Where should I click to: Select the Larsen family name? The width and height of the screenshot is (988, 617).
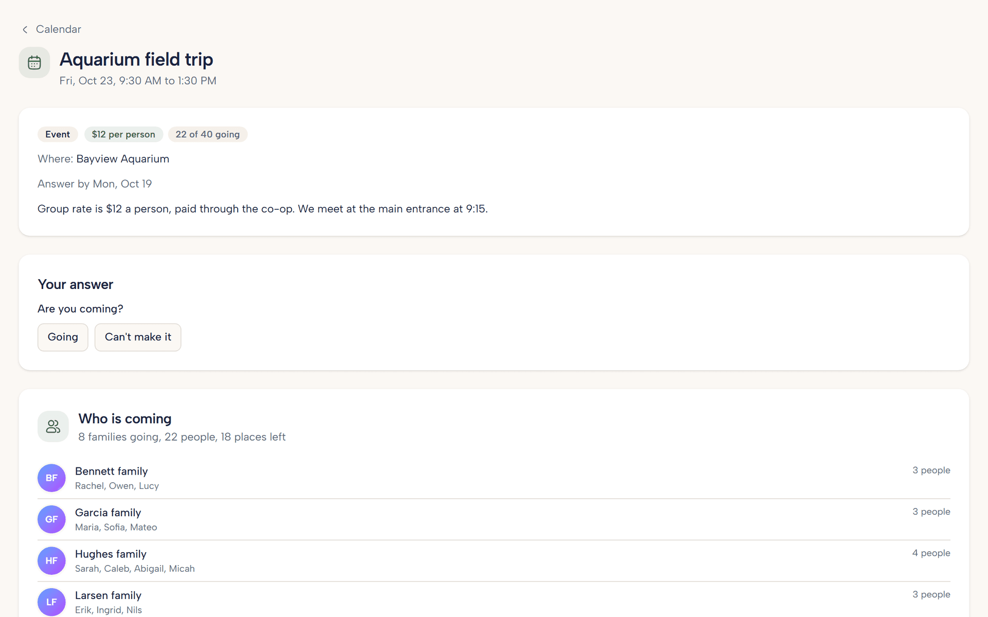108,595
